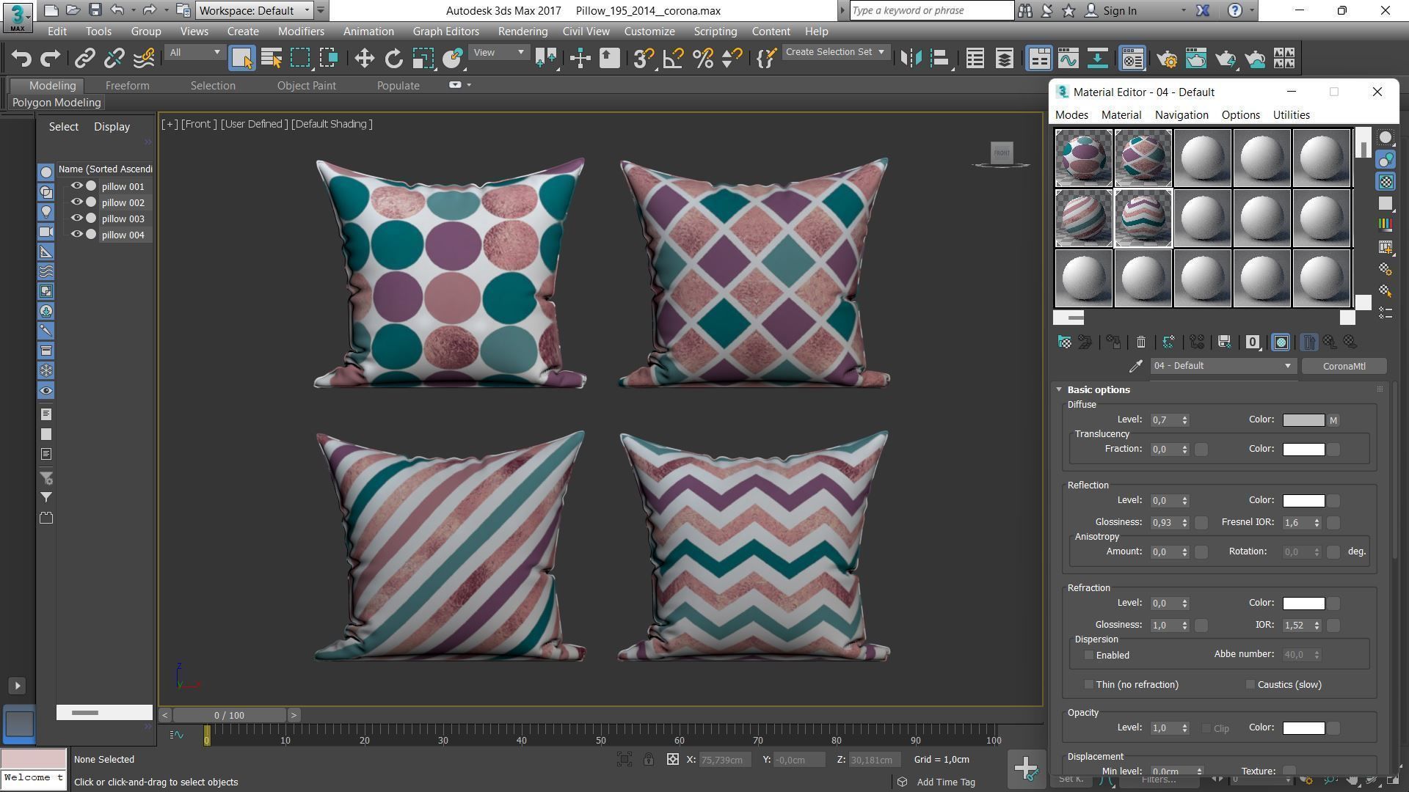Toggle the 3D Snaps tool
The image size is (1409, 792).
[x=644, y=59]
